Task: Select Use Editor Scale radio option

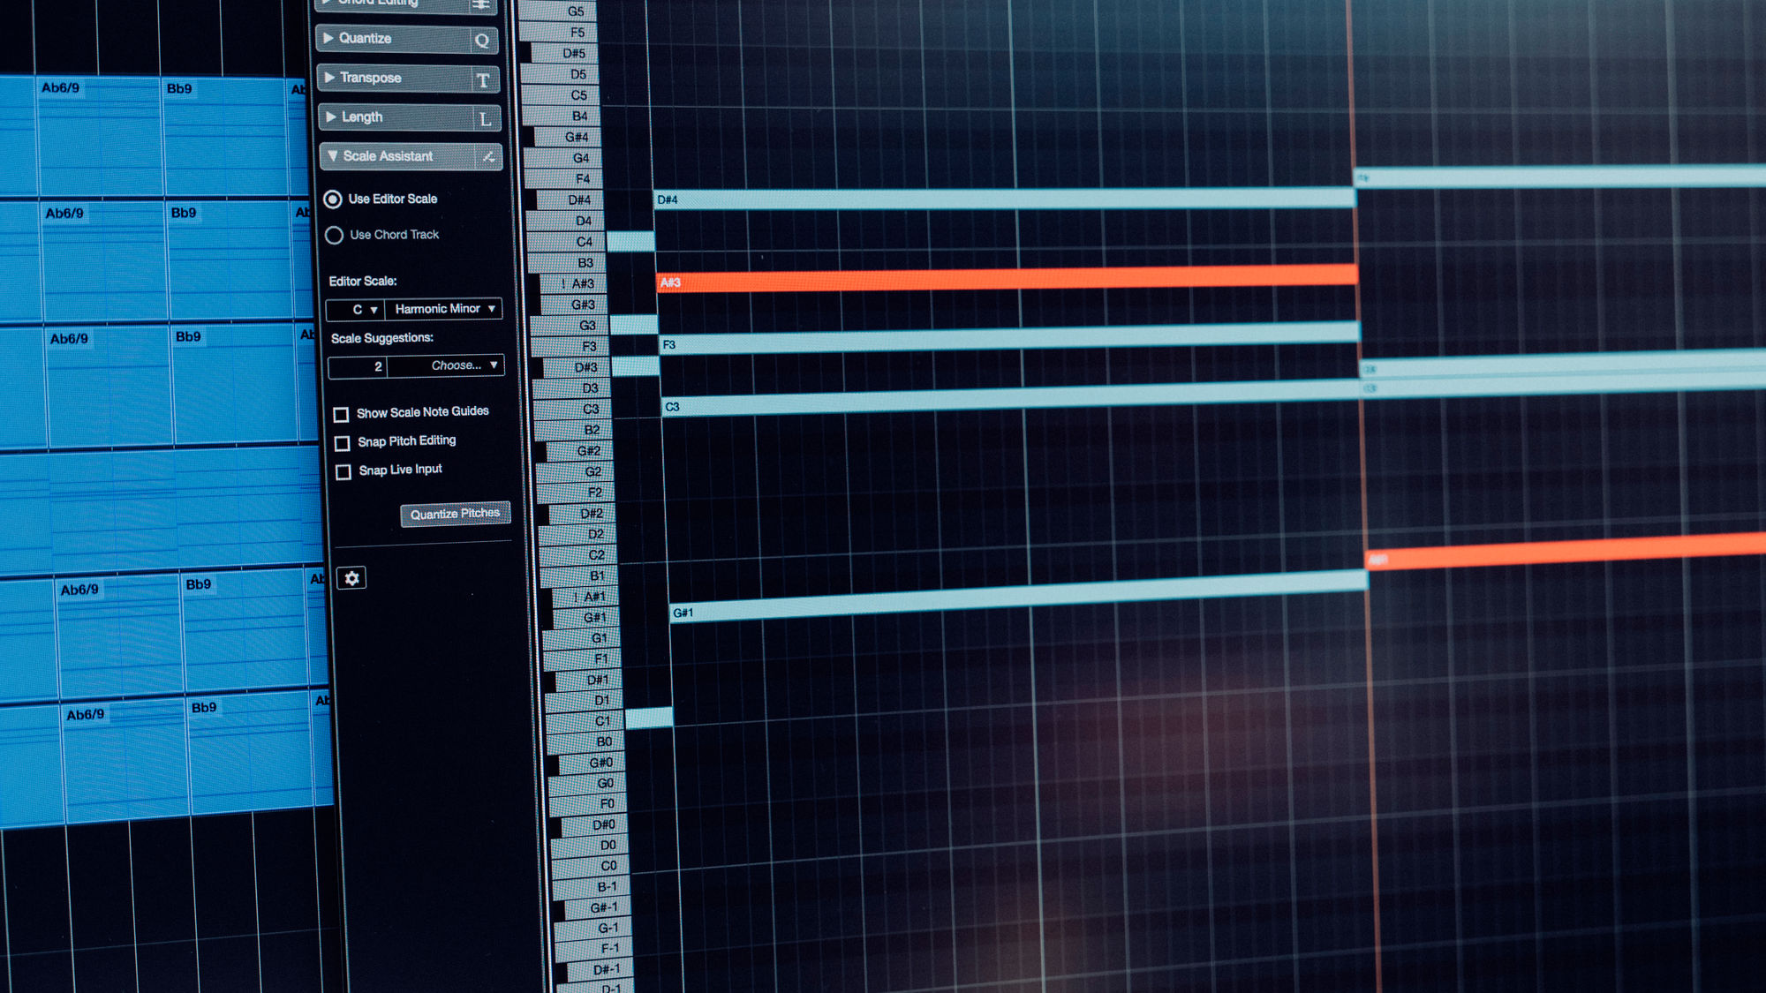Action: 333,199
